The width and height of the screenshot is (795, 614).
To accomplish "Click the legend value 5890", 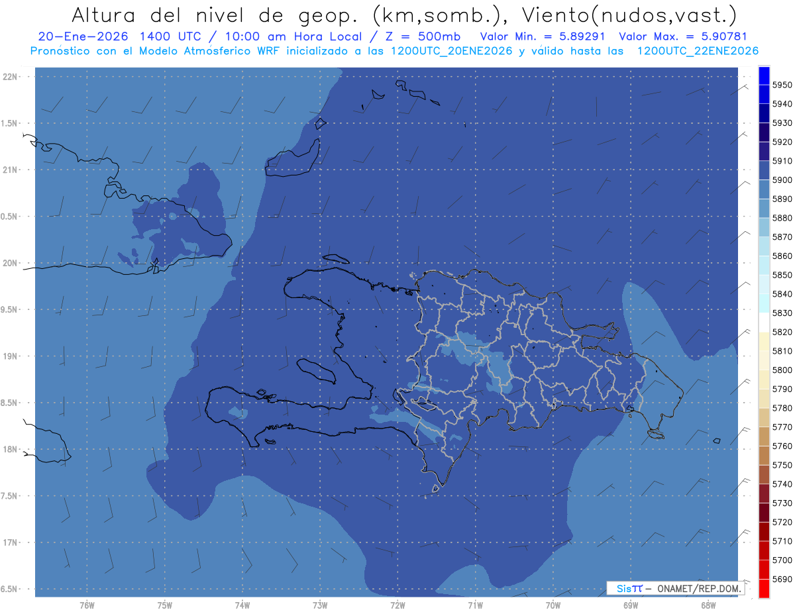I will click(x=782, y=199).
